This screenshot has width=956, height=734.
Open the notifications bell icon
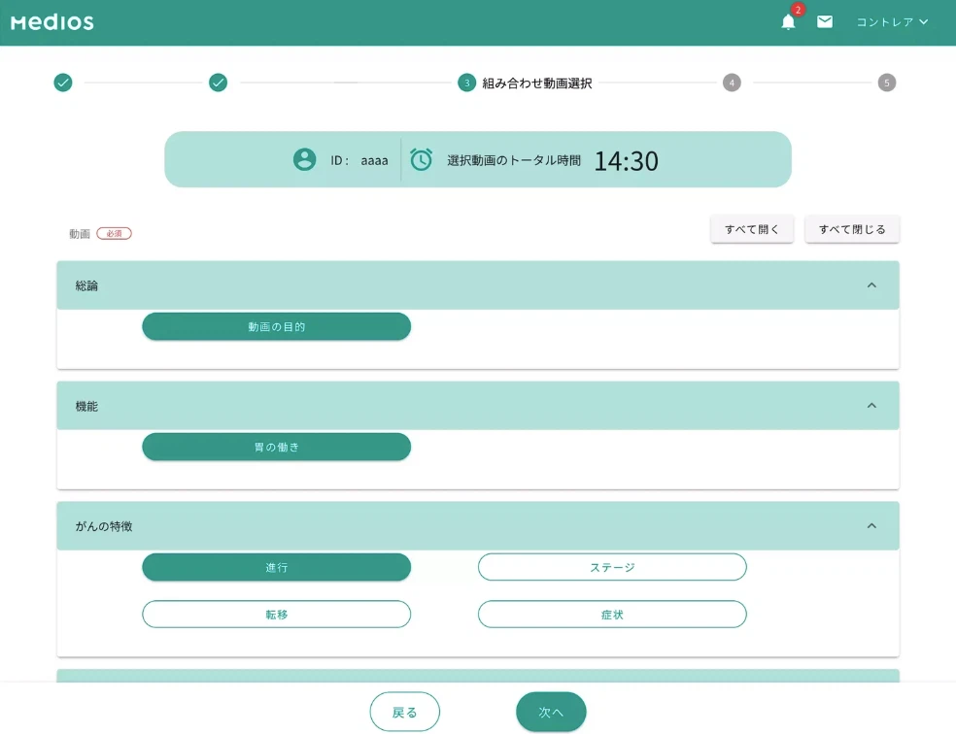tap(788, 22)
